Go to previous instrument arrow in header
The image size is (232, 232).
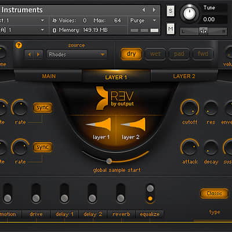tap(143, 10)
